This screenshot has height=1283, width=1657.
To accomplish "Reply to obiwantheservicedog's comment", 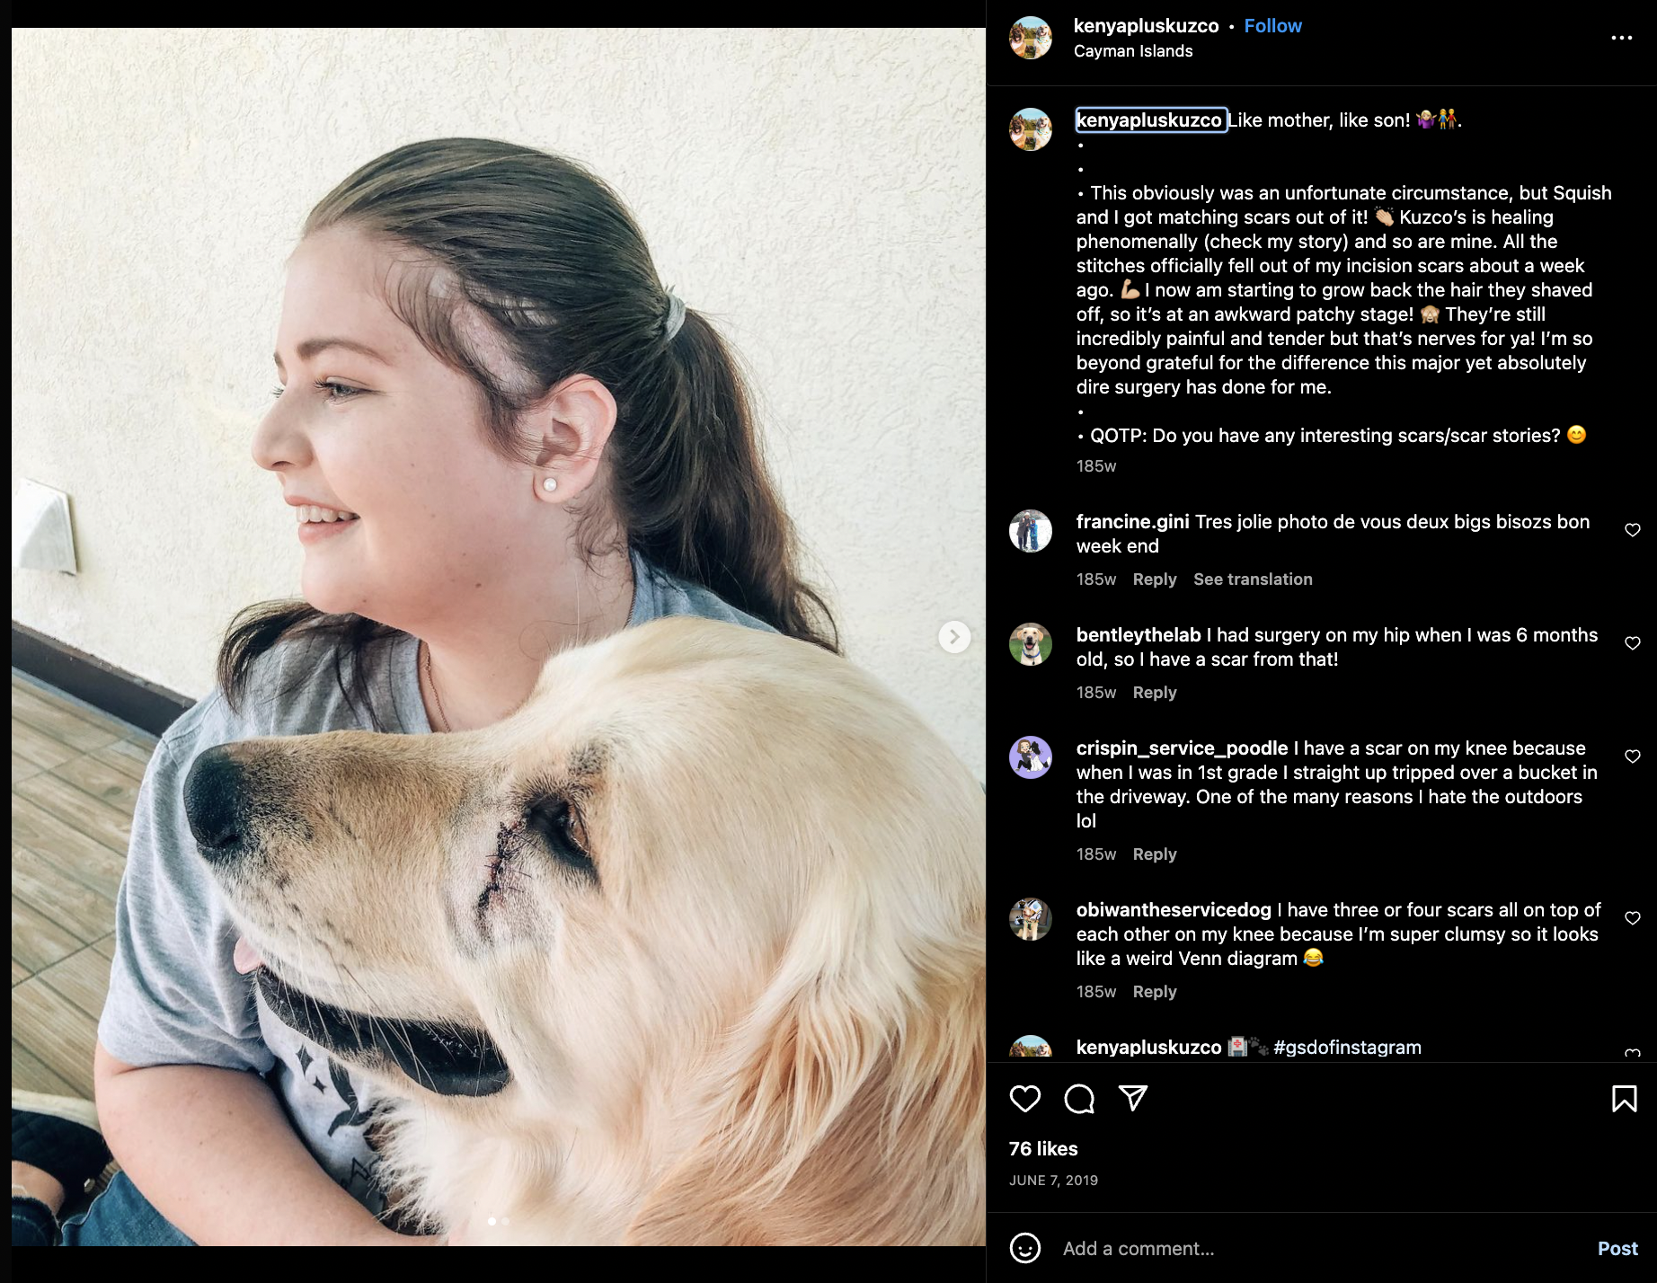I will point(1155,992).
